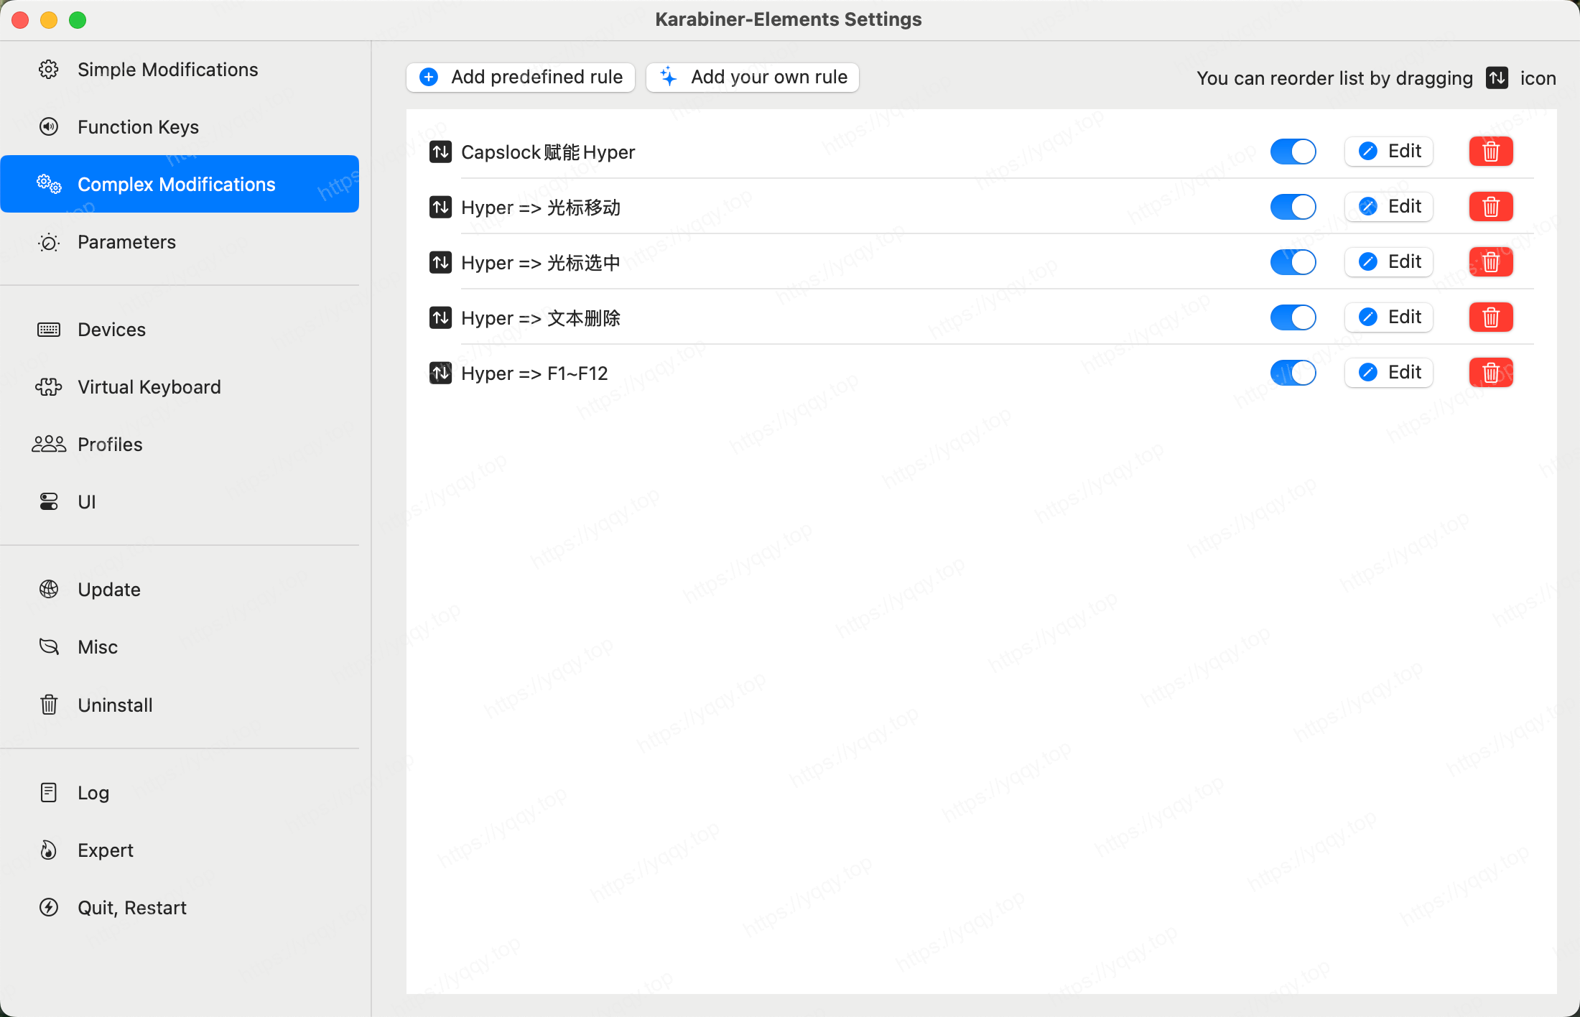The image size is (1580, 1017).
Task: Open the Parameters section
Action: 126,242
